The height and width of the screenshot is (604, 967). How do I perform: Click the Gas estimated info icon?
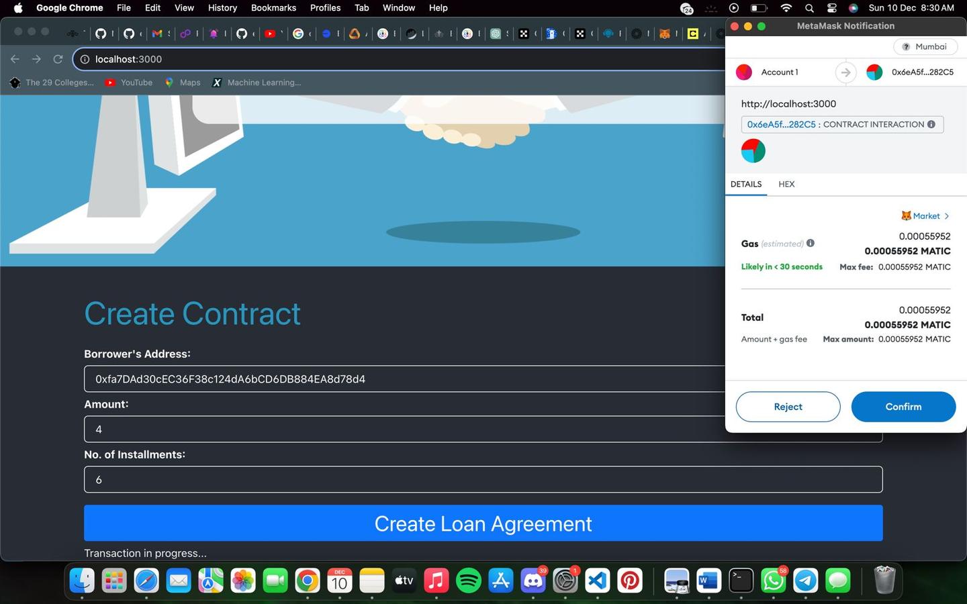pos(811,243)
